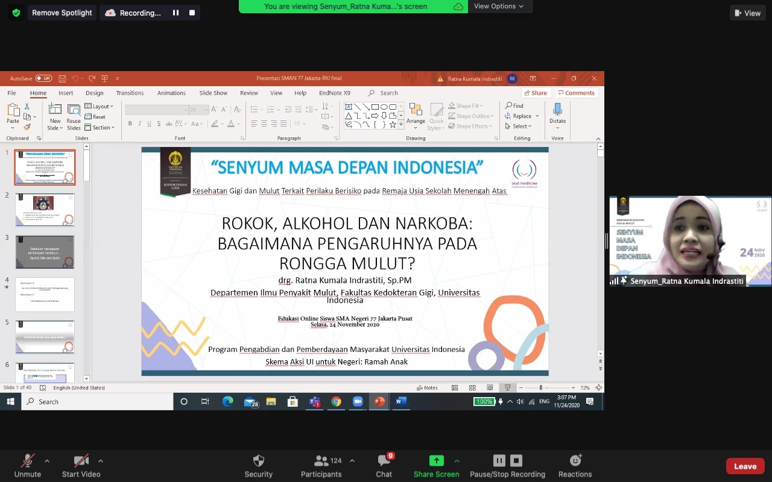Screen dimensions: 772x482
Task: Toggle Underline formatting
Action: click(149, 124)
